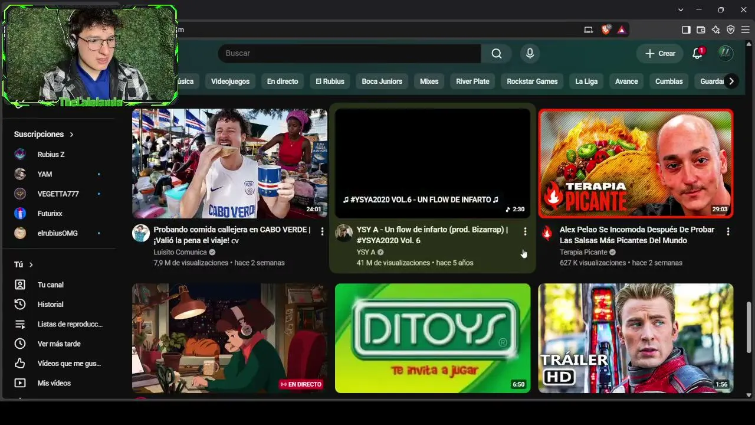Select the River Plate chip
755x425 pixels.
[472, 81]
